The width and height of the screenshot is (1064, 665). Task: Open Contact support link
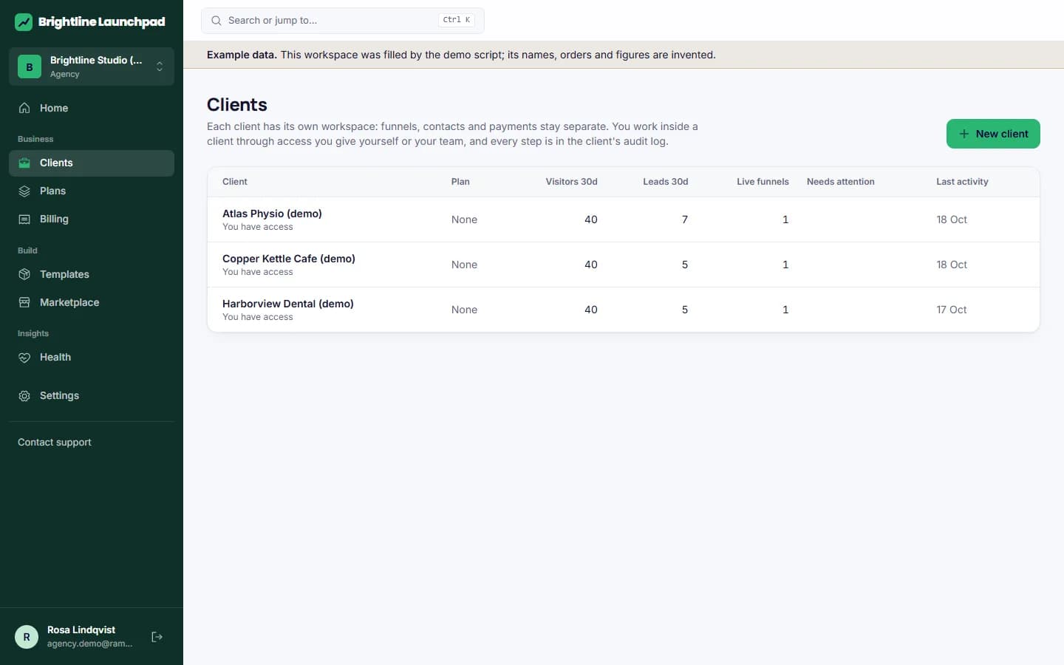(55, 443)
